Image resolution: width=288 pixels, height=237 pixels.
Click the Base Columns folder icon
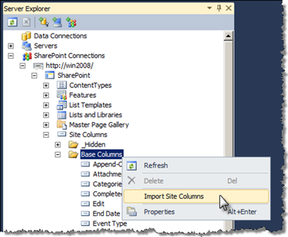tap(74, 154)
